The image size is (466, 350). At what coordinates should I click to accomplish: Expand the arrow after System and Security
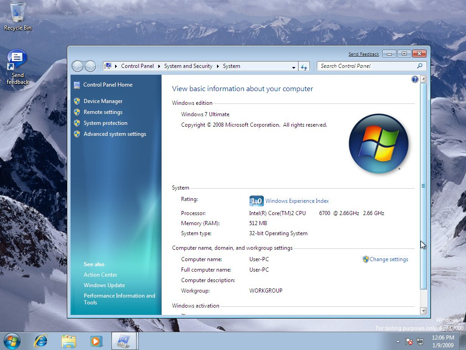click(218, 66)
